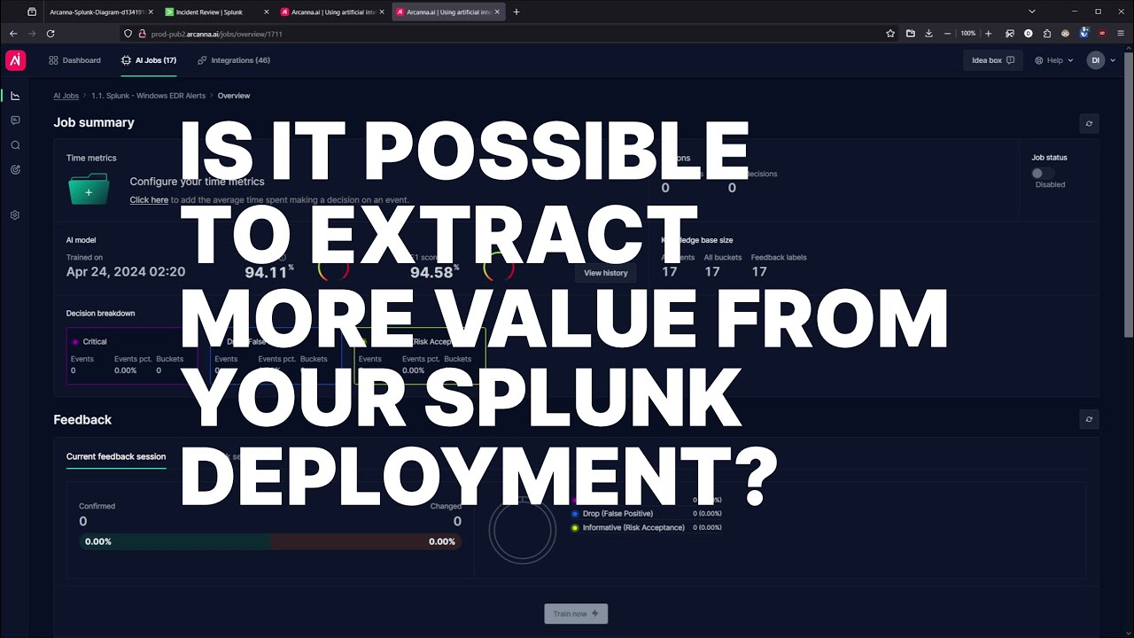Open the target goals icon in sidebar
Screen dimensions: 1134x638
(15, 168)
